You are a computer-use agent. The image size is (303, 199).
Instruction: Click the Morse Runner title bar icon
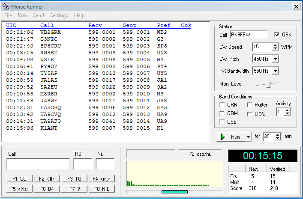click(x=5, y=6)
